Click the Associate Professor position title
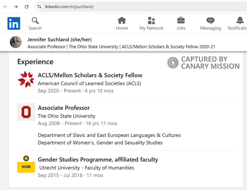 (x=64, y=108)
